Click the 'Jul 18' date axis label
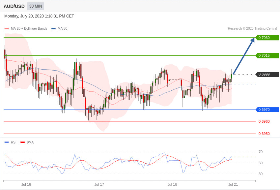280x190 pixels. pos(172,184)
